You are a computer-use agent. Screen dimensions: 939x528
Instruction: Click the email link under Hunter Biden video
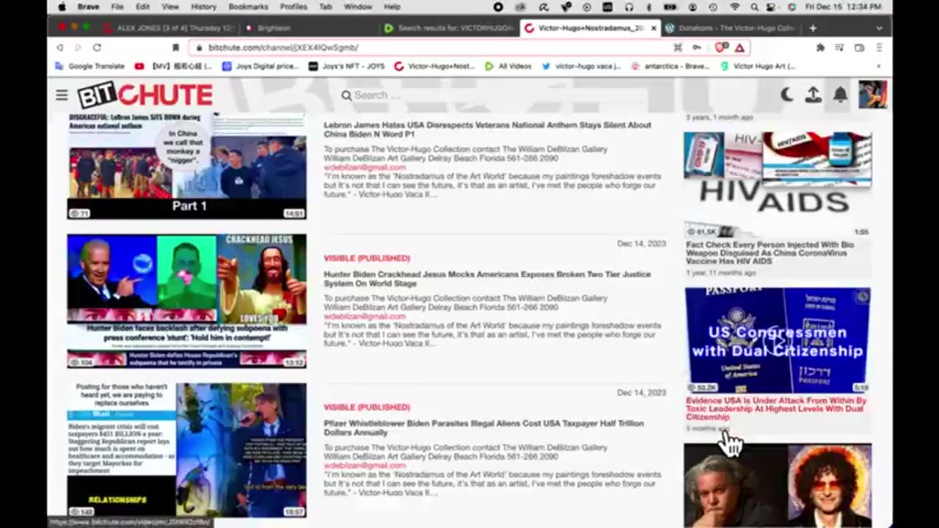point(365,316)
